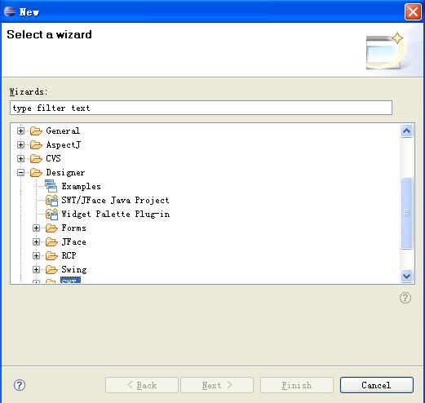Click the scroll down arrow of wizard list

pyautogui.click(x=406, y=277)
